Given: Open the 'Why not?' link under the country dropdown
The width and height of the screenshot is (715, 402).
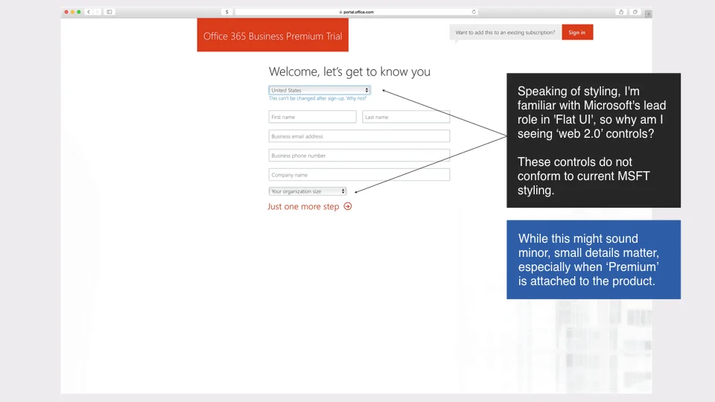Looking at the screenshot, I should coord(356,98).
